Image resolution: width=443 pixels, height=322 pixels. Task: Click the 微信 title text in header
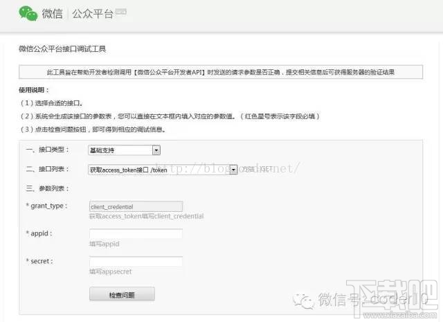click(x=53, y=14)
